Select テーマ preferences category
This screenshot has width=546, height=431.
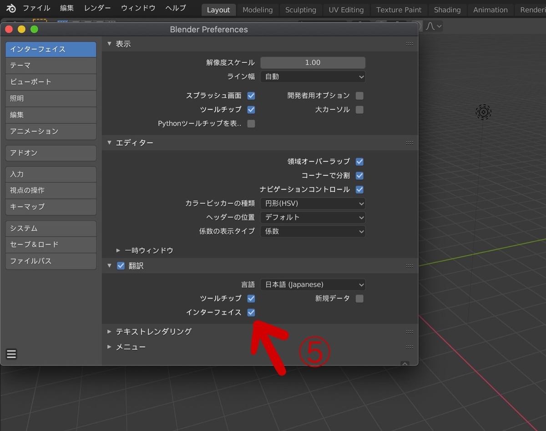click(51, 66)
